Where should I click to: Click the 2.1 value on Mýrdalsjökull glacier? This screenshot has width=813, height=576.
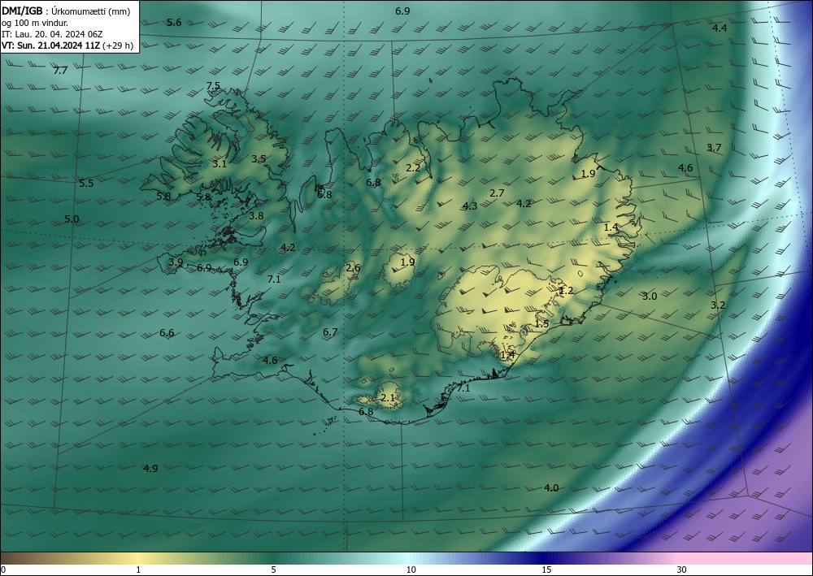point(389,398)
